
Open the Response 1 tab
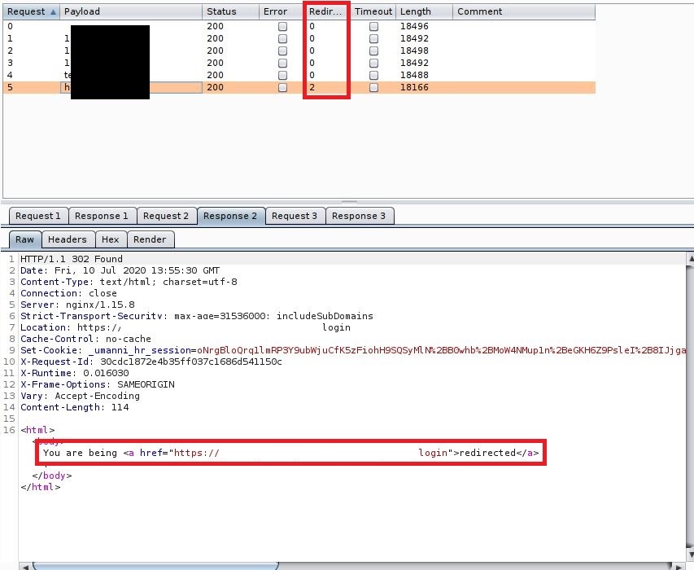point(102,216)
